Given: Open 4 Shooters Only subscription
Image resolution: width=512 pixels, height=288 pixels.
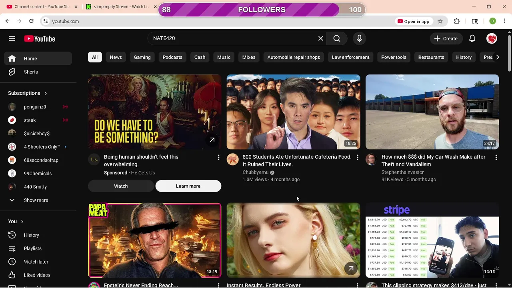Looking at the screenshot, I should tap(38, 147).
